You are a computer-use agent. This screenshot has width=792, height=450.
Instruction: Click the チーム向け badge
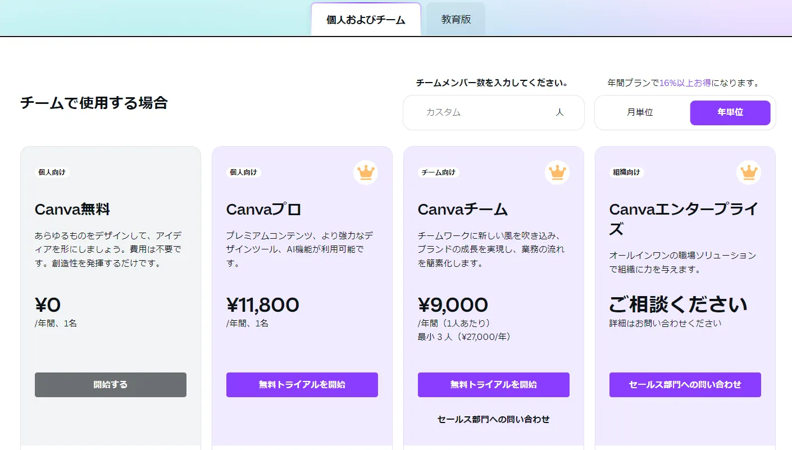(439, 172)
